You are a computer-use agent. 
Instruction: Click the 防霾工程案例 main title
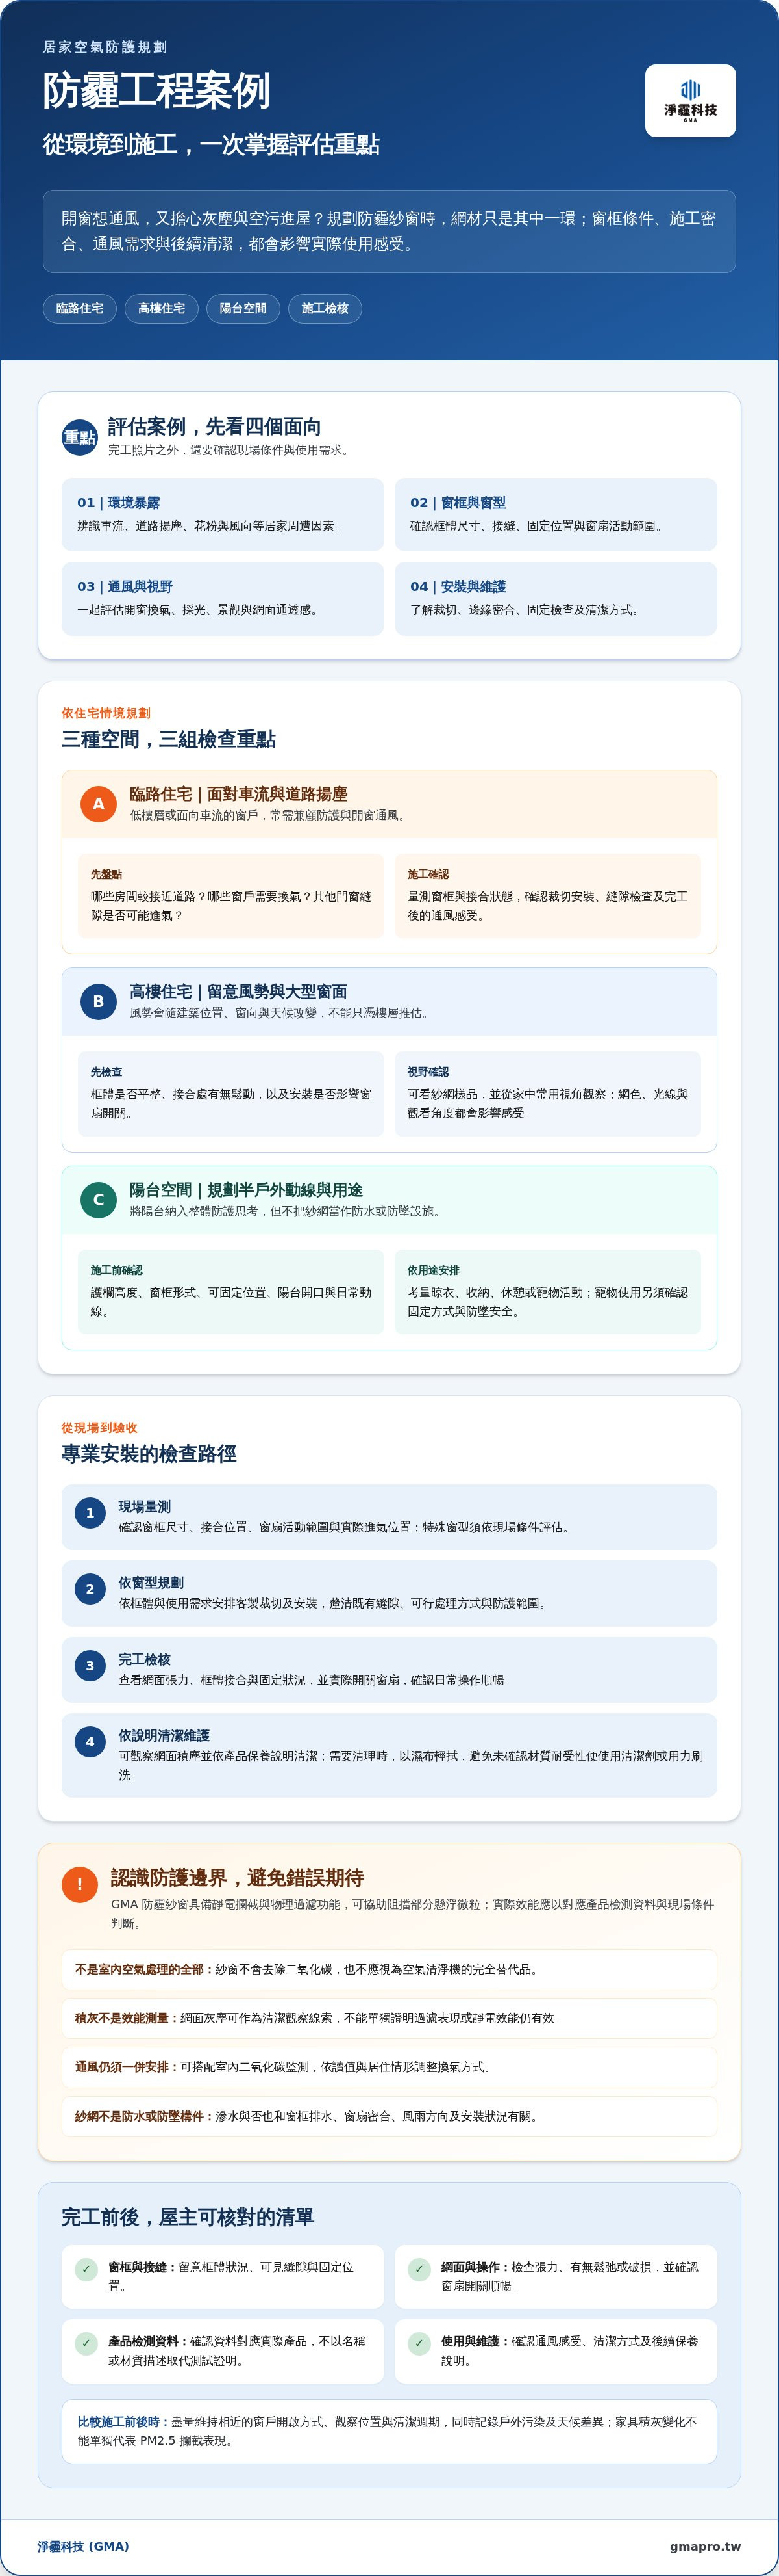157,91
